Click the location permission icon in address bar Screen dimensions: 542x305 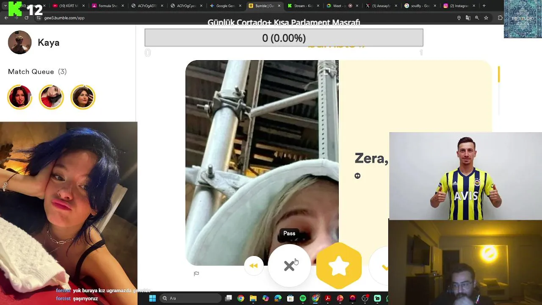click(x=459, y=18)
